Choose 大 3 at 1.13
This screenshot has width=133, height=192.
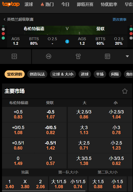(x=84, y=130)
